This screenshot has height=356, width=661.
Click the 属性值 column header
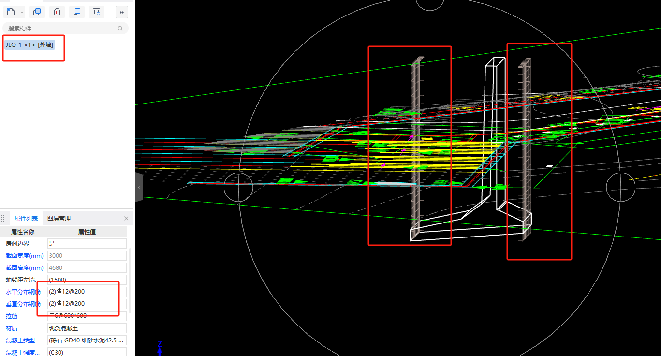pyautogui.click(x=87, y=232)
